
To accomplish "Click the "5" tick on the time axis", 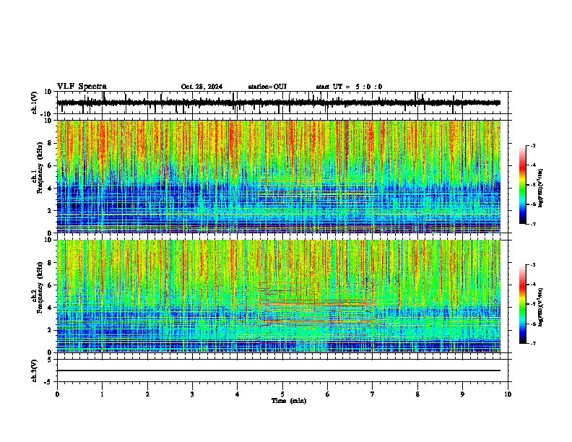I will [x=282, y=394].
